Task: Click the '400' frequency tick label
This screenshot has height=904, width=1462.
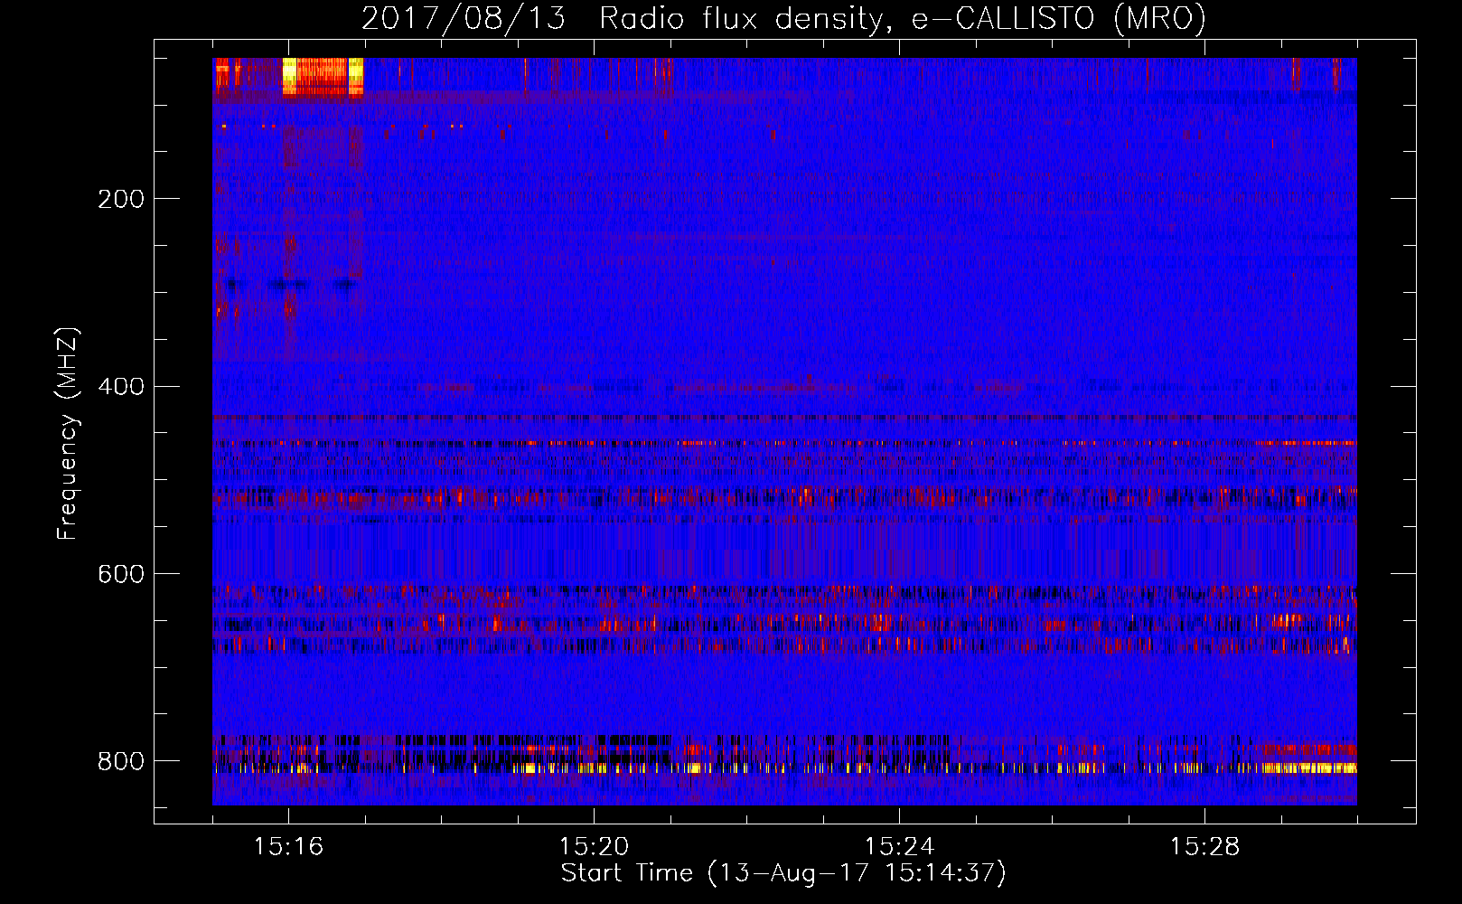Action: (x=121, y=387)
